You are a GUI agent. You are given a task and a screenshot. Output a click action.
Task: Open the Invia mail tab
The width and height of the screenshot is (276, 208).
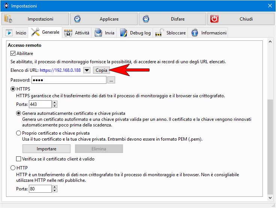[x=104, y=33]
